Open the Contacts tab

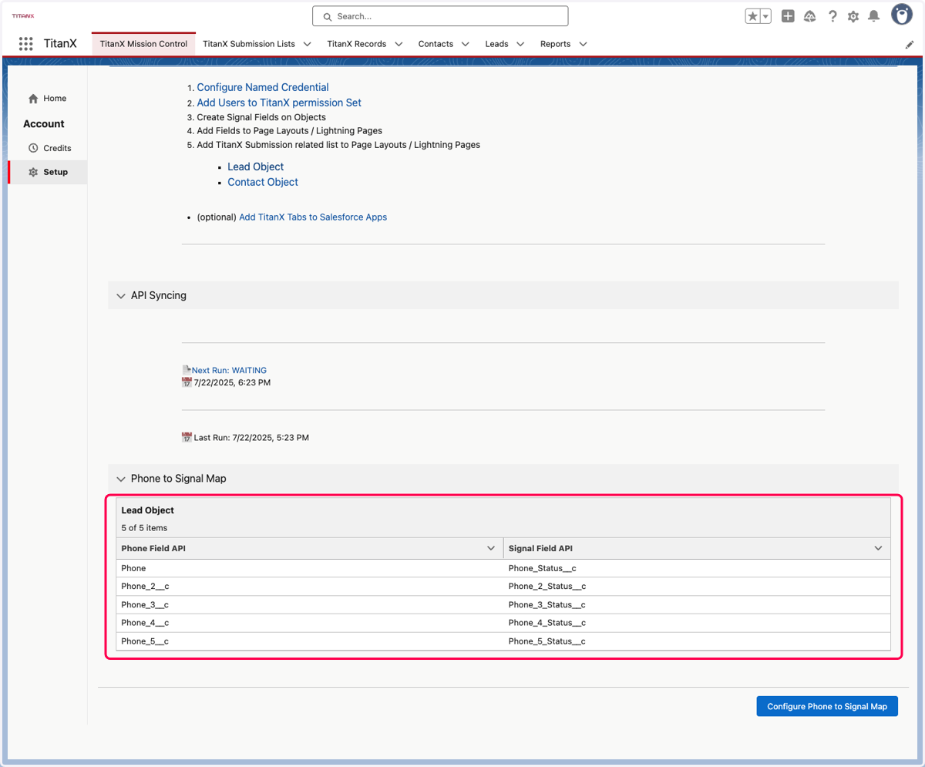point(436,44)
